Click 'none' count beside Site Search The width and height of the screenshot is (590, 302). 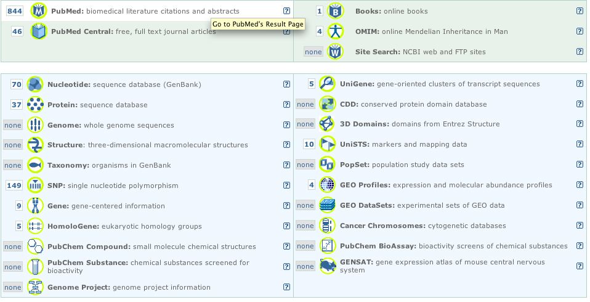tap(313, 52)
